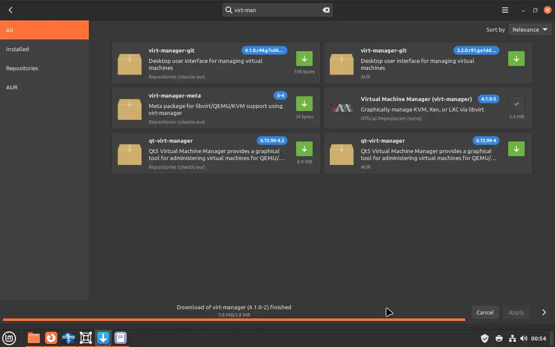Click the Sort by label

click(x=496, y=29)
